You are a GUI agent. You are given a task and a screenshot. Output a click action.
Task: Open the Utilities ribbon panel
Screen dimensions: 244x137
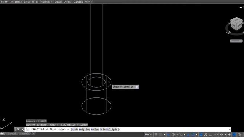67,2
